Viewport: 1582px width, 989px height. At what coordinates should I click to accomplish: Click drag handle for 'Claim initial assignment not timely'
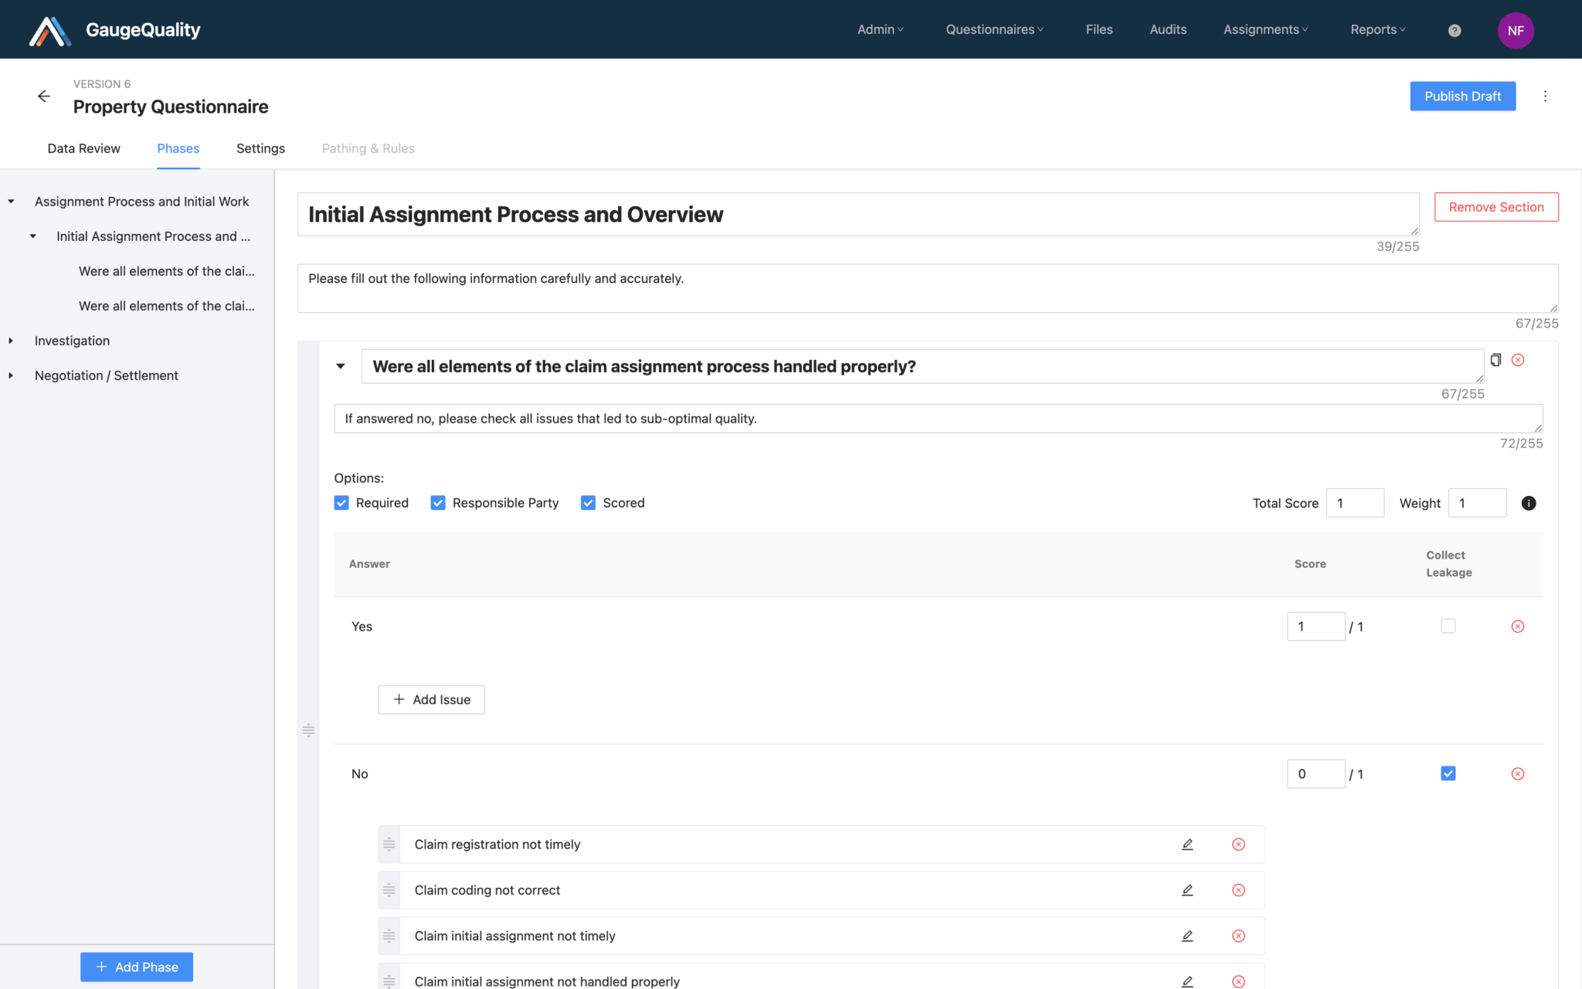[389, 936]
